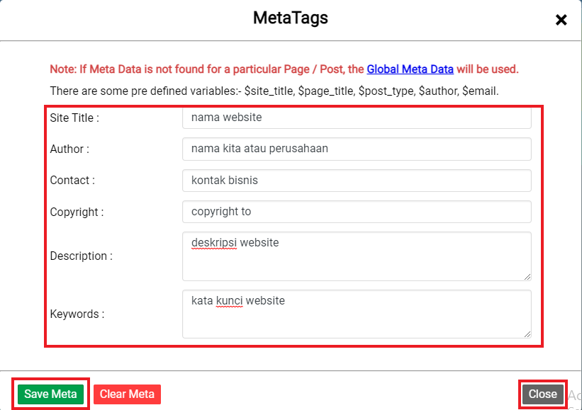Click the X close icon

pos(561,20)
